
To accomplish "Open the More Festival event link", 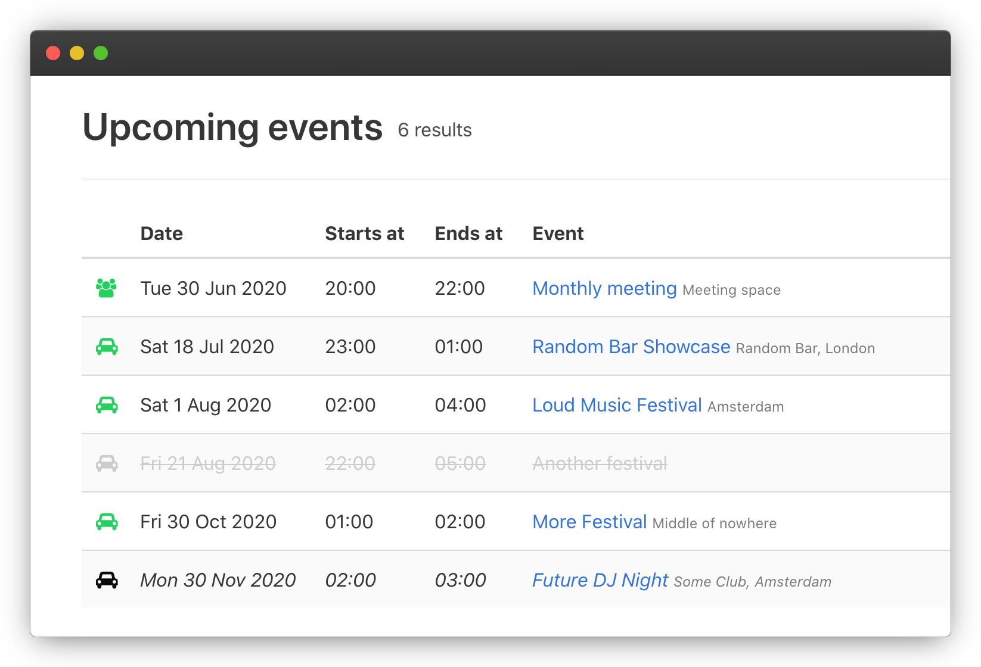I will coord(589,522).
